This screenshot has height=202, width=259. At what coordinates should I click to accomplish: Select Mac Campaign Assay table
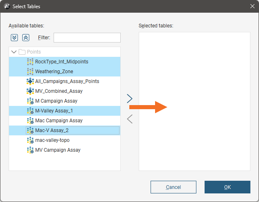click(59, 121)
